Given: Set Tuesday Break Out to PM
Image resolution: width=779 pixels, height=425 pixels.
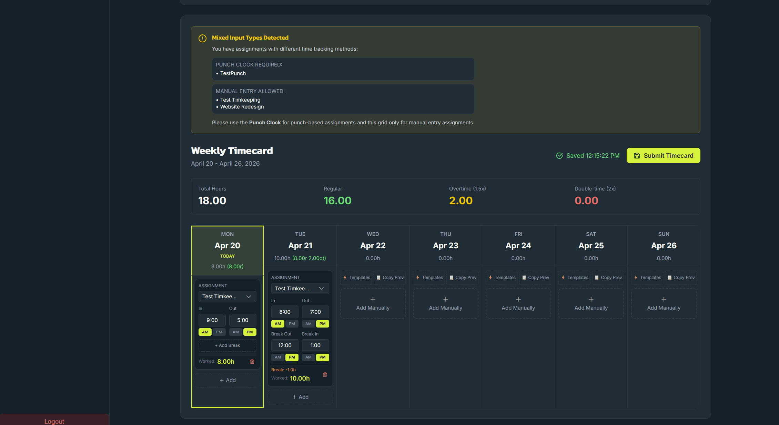Looking at the screenshot, I should click(x=292, y=357).
